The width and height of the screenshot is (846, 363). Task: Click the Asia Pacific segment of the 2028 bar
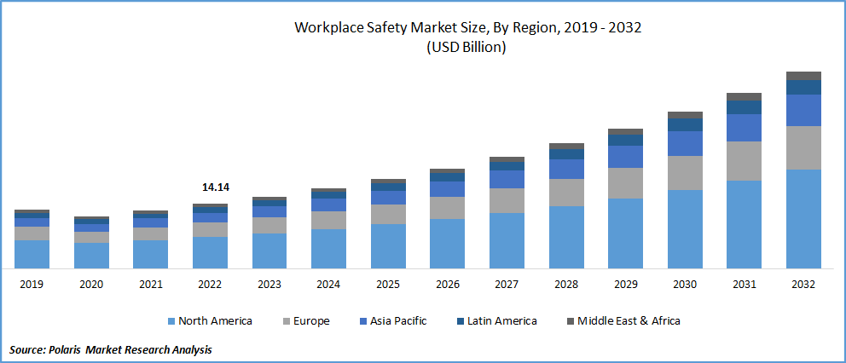coord(566,170)
